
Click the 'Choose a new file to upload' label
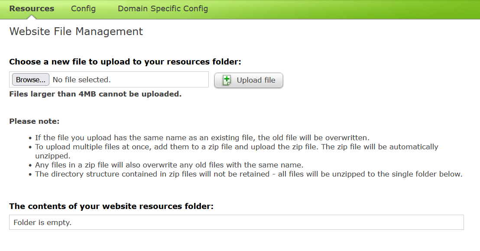pyautogui.click(x=125, y=62)
